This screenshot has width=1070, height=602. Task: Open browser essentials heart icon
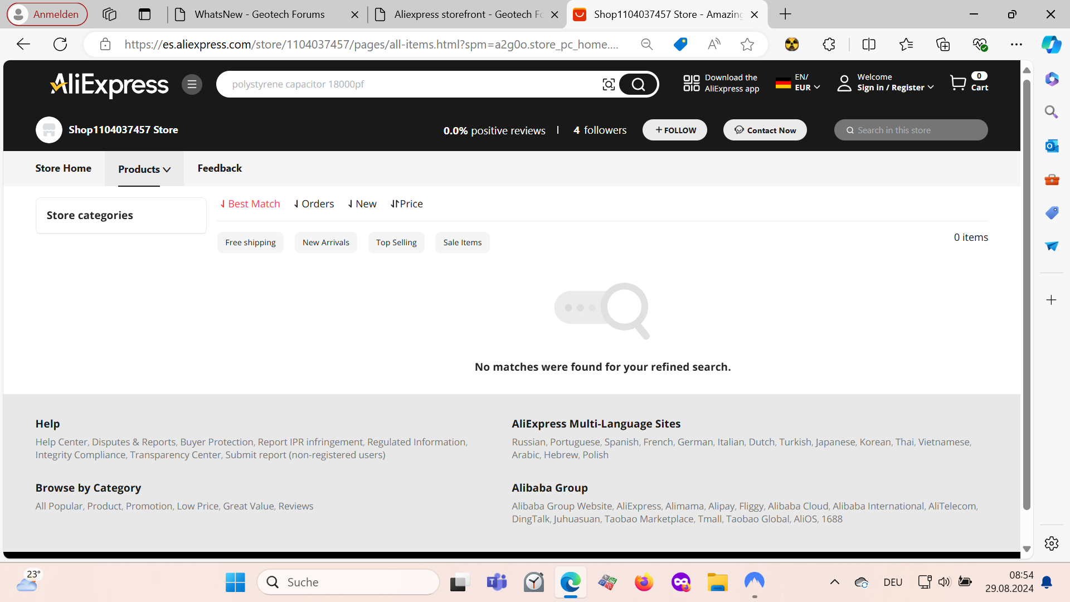(980, 44)
